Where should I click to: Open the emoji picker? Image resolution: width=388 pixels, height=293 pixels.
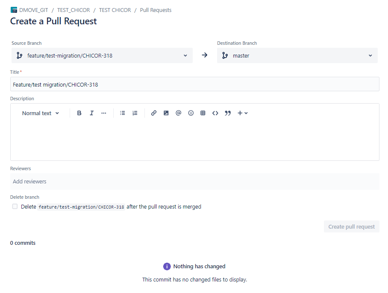[x=191, y=113]
